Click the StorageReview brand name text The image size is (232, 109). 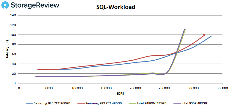point(35,5)
